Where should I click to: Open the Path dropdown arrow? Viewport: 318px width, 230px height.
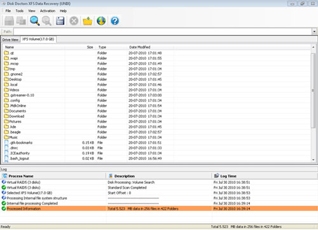point(314,32)
